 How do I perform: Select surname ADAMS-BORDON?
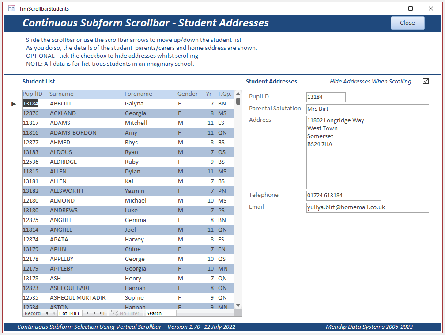click(73, 132)
